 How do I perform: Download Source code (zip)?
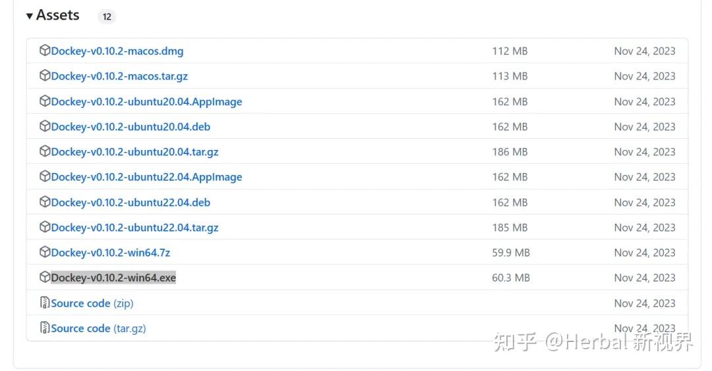tap(92, 303)
